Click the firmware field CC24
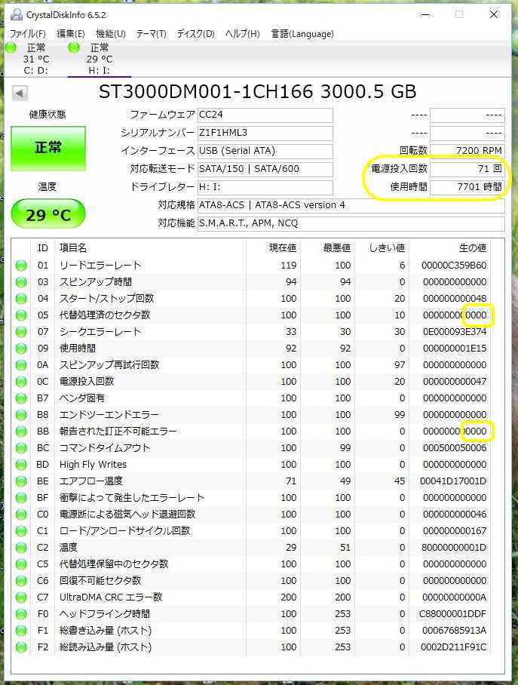 pyautogui.click(x=265, y=115)
